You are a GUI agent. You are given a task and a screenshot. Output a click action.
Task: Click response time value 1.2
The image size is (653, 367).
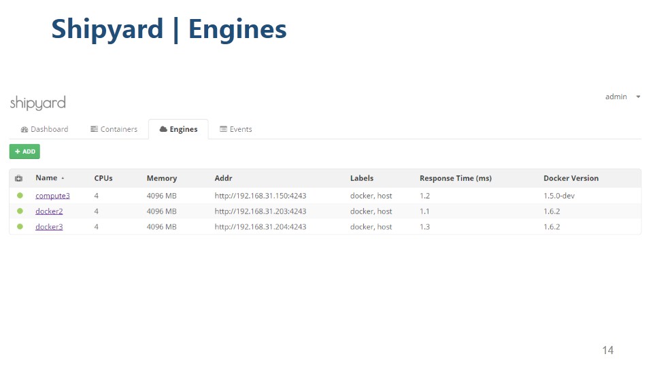pyautogui.click(x=424, y=196)
